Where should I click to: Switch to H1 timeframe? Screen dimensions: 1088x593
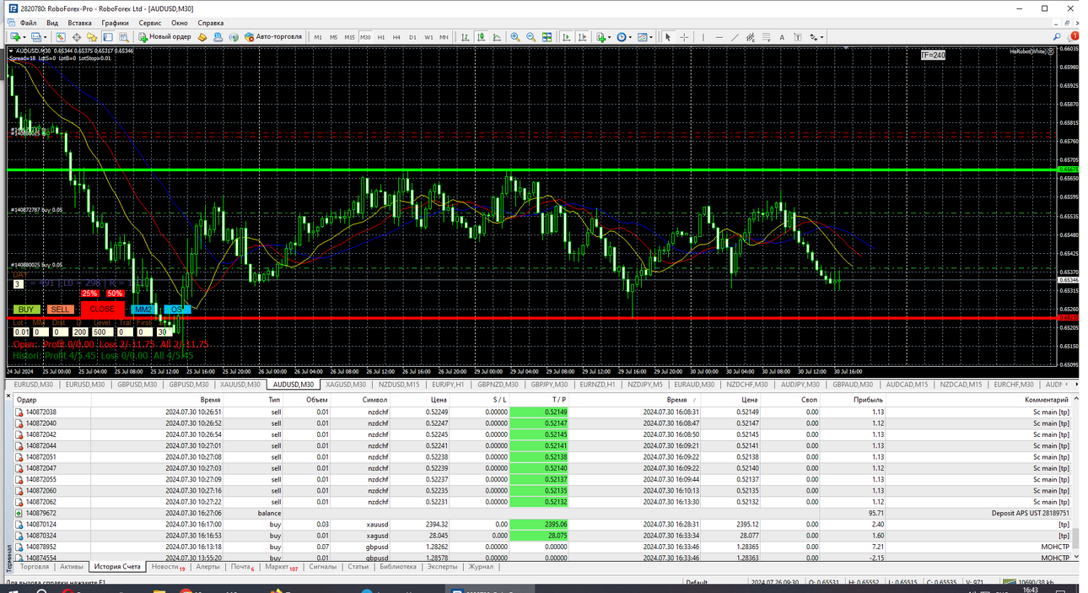pyautogui.click(x=381, y=37)
